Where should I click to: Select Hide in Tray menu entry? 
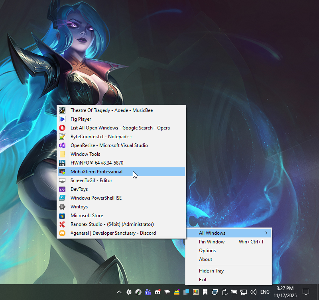[211, 271]
